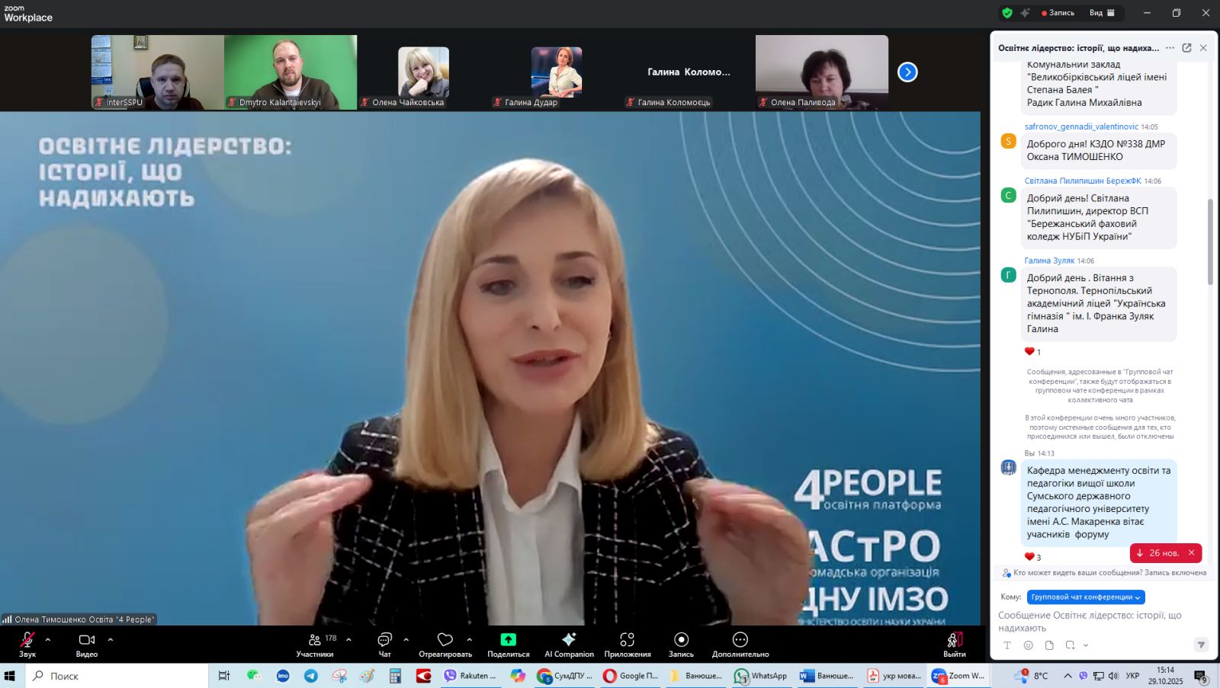Attach a file using the chat file icon
Screen dimensions: 1220x688
[1049, 645]
